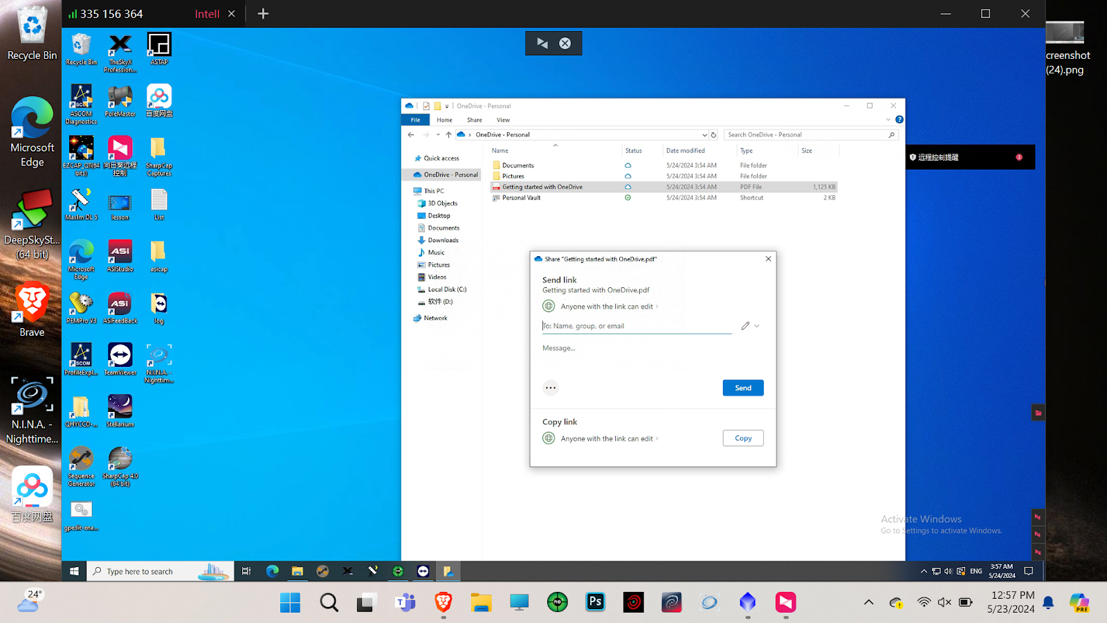The width and height of the screenshot is (1107, 623).
Task: Click the remote session disconnect X icon
Action: [x=565, y=43]
